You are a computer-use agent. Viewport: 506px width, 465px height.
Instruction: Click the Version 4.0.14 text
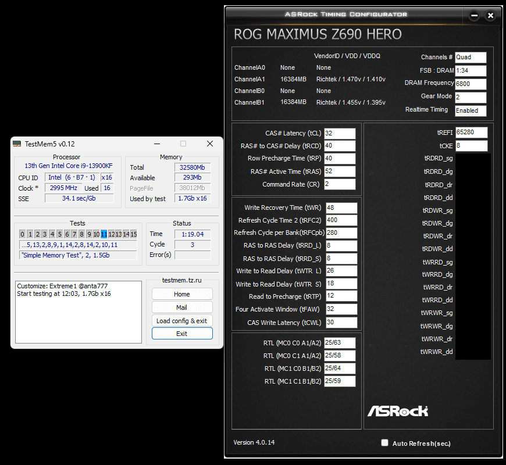pyautogui.click(x=254, y=442)
